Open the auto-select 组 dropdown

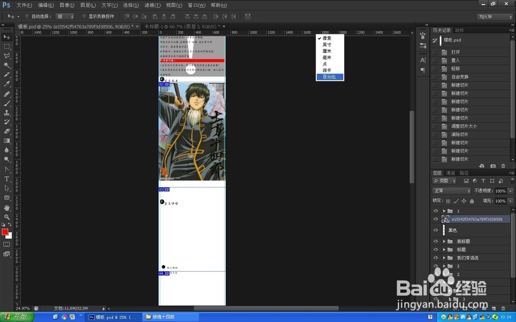[x=65, y=16]
